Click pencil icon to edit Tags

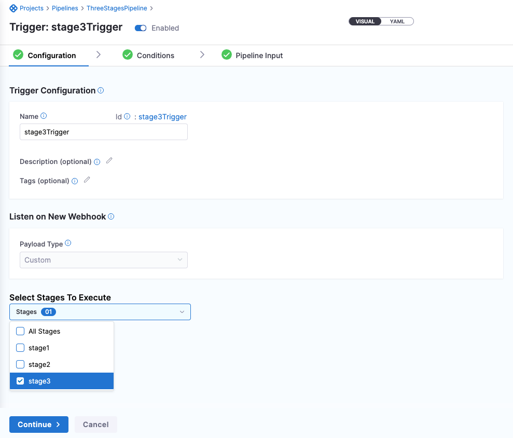(x=87, y=180)
